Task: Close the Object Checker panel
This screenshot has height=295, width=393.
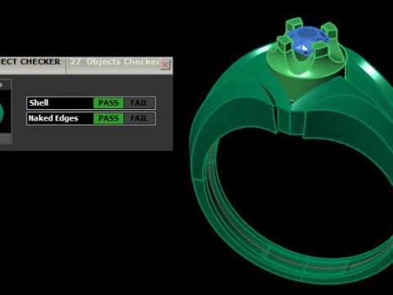Action: pos(165,65)
